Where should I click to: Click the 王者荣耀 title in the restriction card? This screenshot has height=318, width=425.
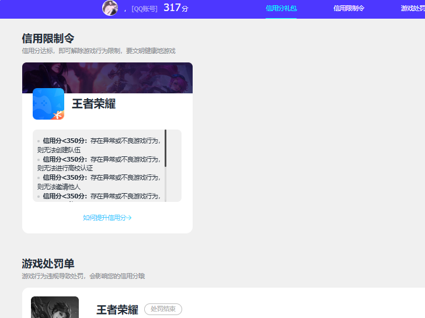click(94, 104)
